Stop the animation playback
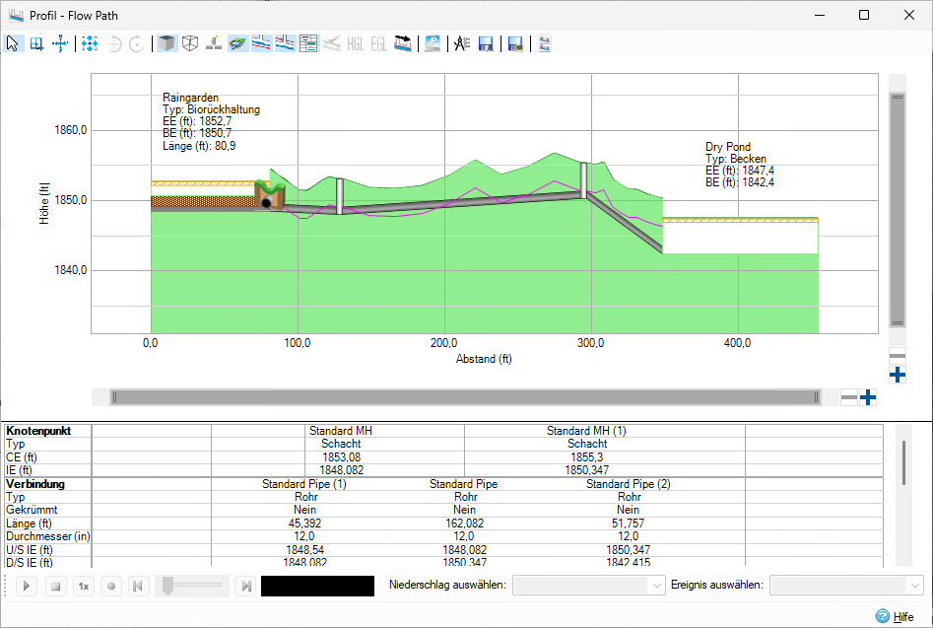The height and width of the screenshot is (628, 933). (55, 587)
